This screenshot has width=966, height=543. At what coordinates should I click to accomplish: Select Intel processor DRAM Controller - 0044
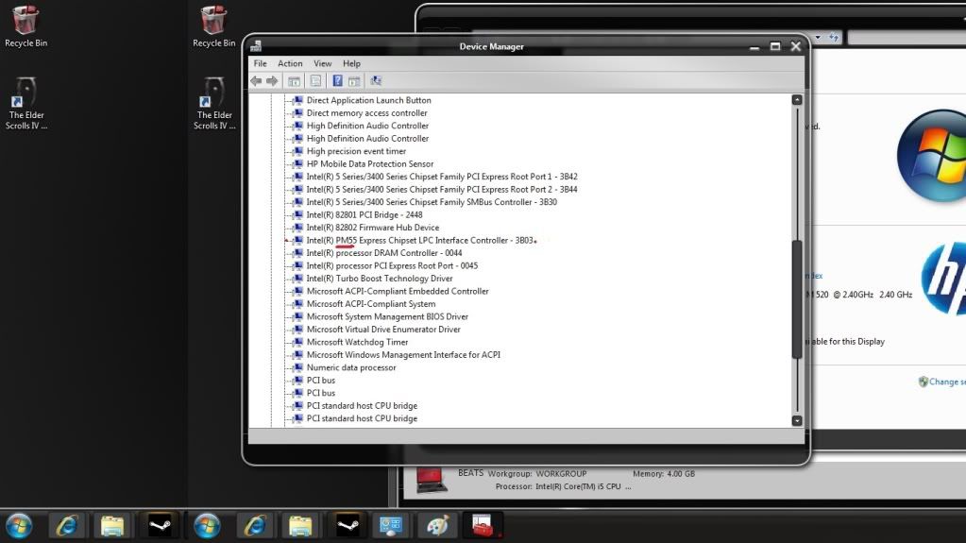point(383,253)
